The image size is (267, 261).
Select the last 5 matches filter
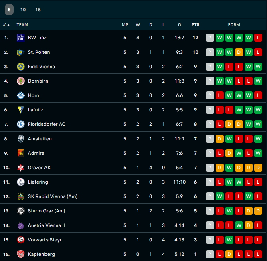pos(9,10)
